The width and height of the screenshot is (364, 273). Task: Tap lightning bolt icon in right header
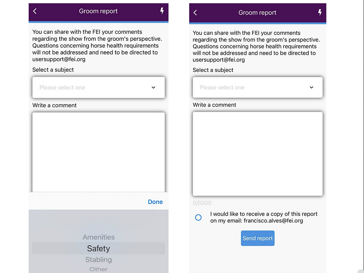click(320, 12)
